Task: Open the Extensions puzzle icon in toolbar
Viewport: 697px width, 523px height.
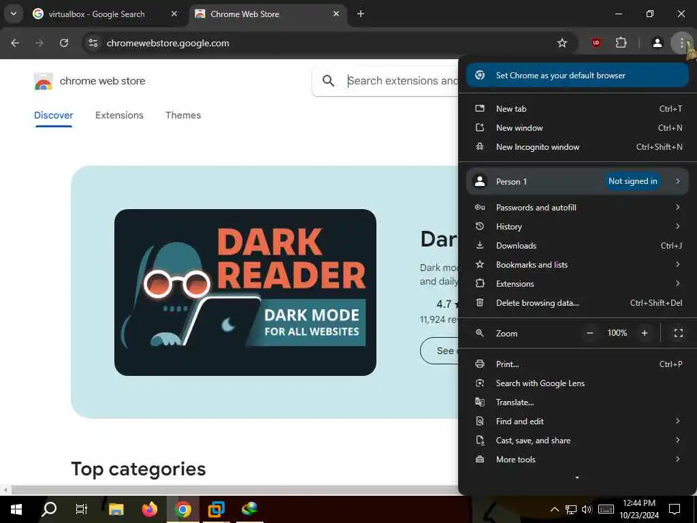Action: click(621, 43)
